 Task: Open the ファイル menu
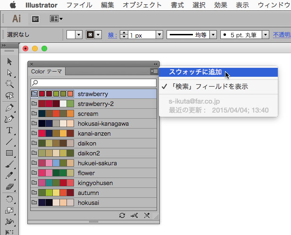click(79, 5)
